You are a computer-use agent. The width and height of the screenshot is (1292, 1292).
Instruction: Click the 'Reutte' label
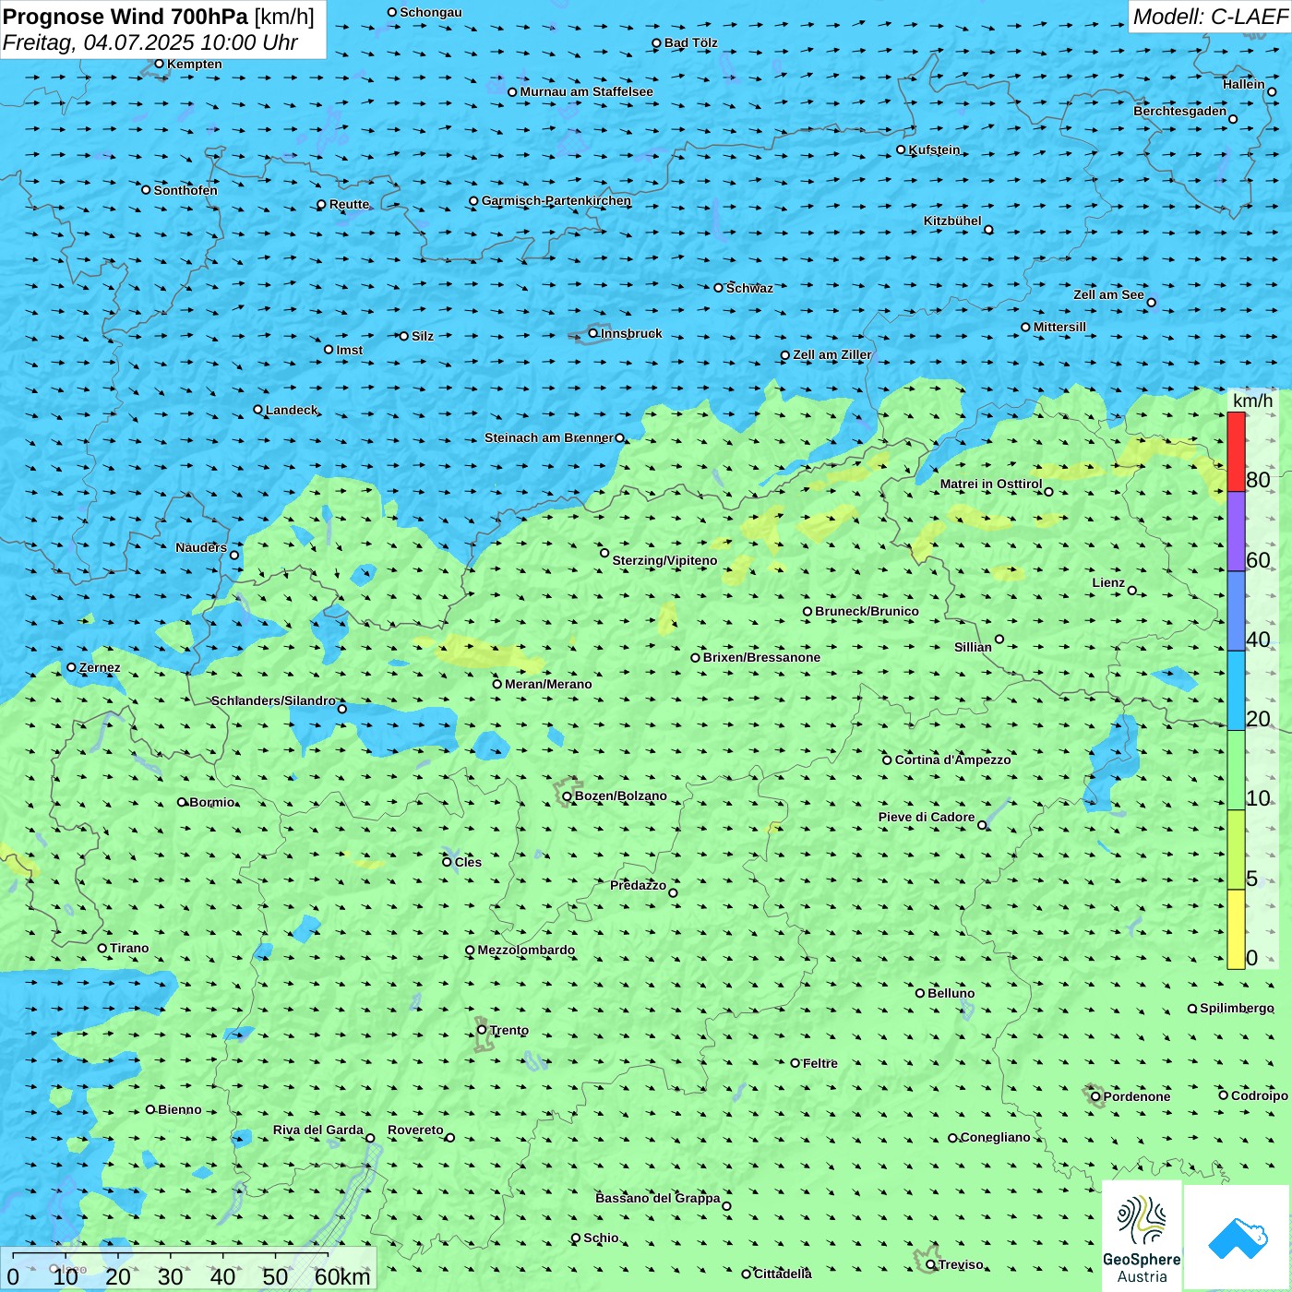(x=349, y=204)
